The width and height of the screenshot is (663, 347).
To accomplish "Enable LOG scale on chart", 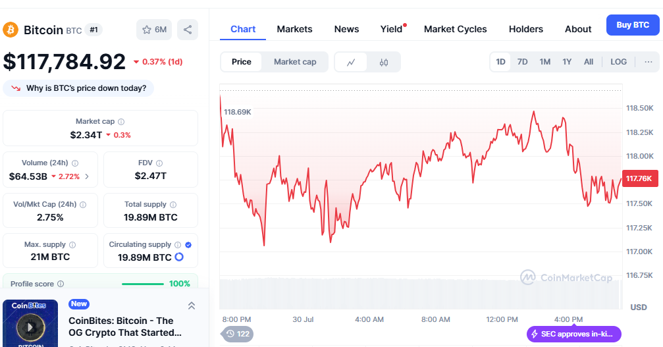I will 618,62.
